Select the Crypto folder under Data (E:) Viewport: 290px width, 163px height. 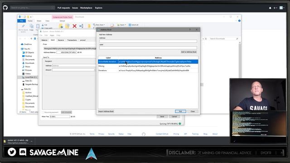pyautogui.click(x=26, y=100)
